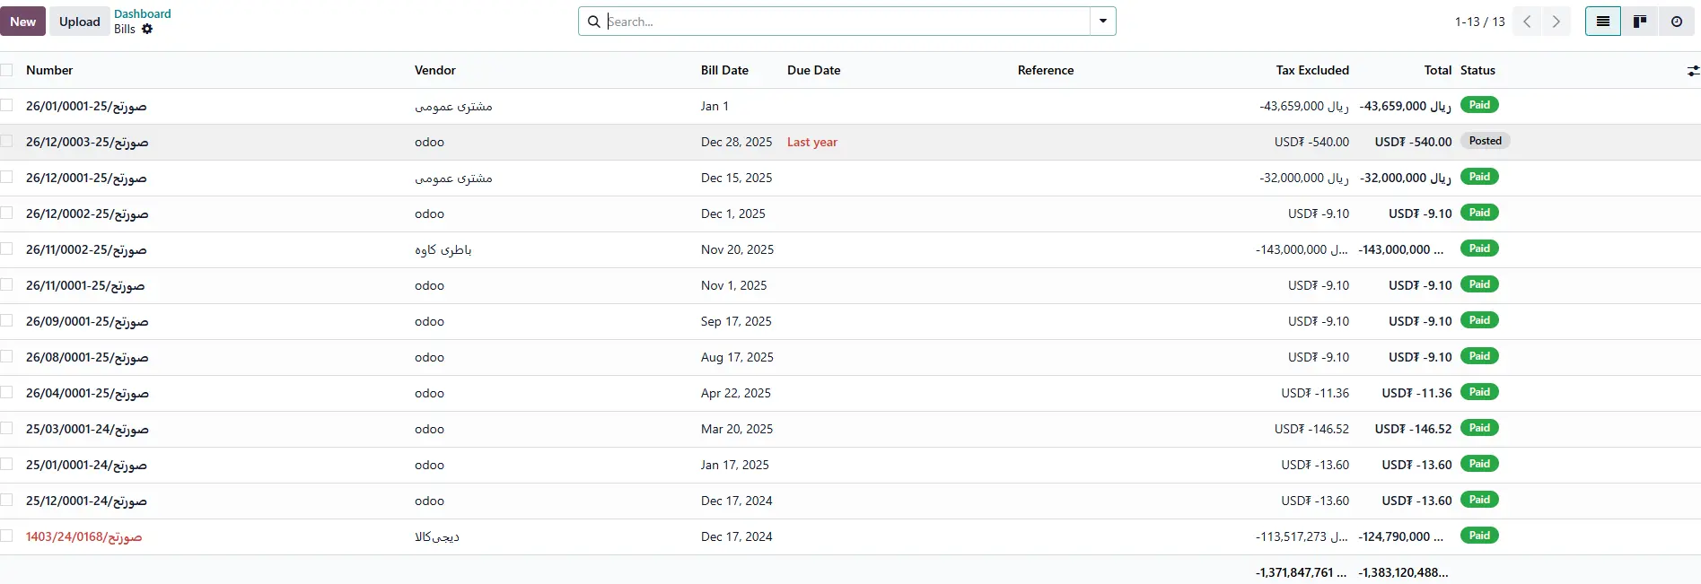Image resolution: width=1701 pixels, height=584 pixels.
Task: Sort by the Status column header
Action: 1477,70
